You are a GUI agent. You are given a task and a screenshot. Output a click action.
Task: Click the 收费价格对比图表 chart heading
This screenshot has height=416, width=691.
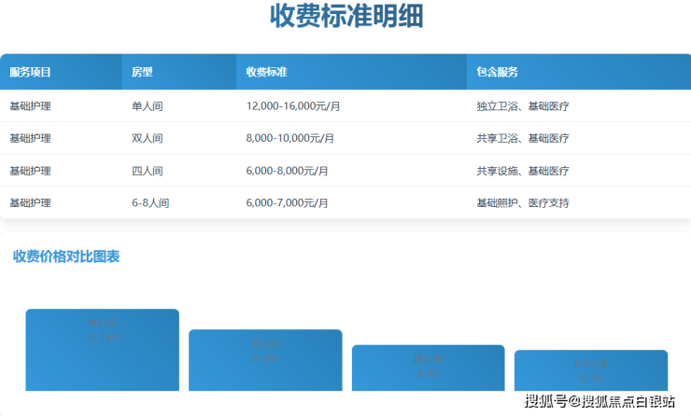pyautogui.click(x=66, y=257)
